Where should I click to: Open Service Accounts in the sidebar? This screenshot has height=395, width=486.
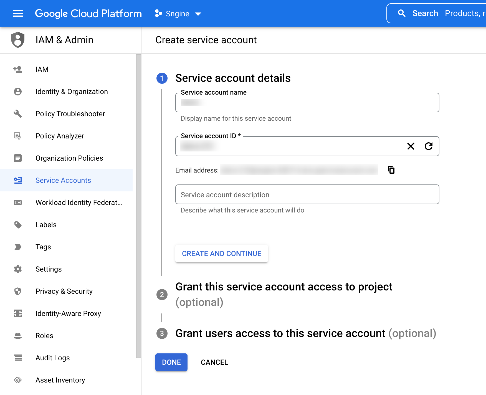63,180
